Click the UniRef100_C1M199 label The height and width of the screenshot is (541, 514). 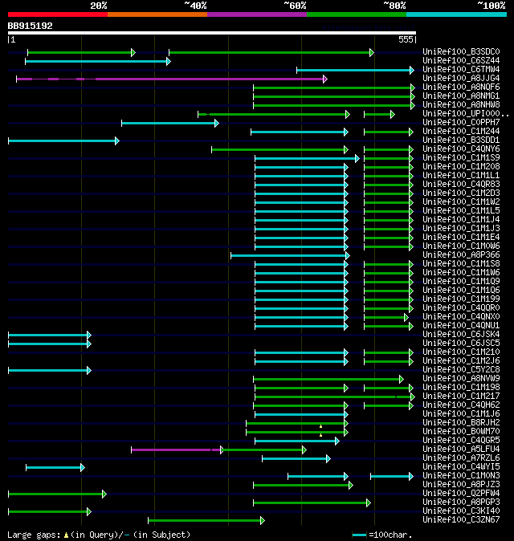[461, 299]
